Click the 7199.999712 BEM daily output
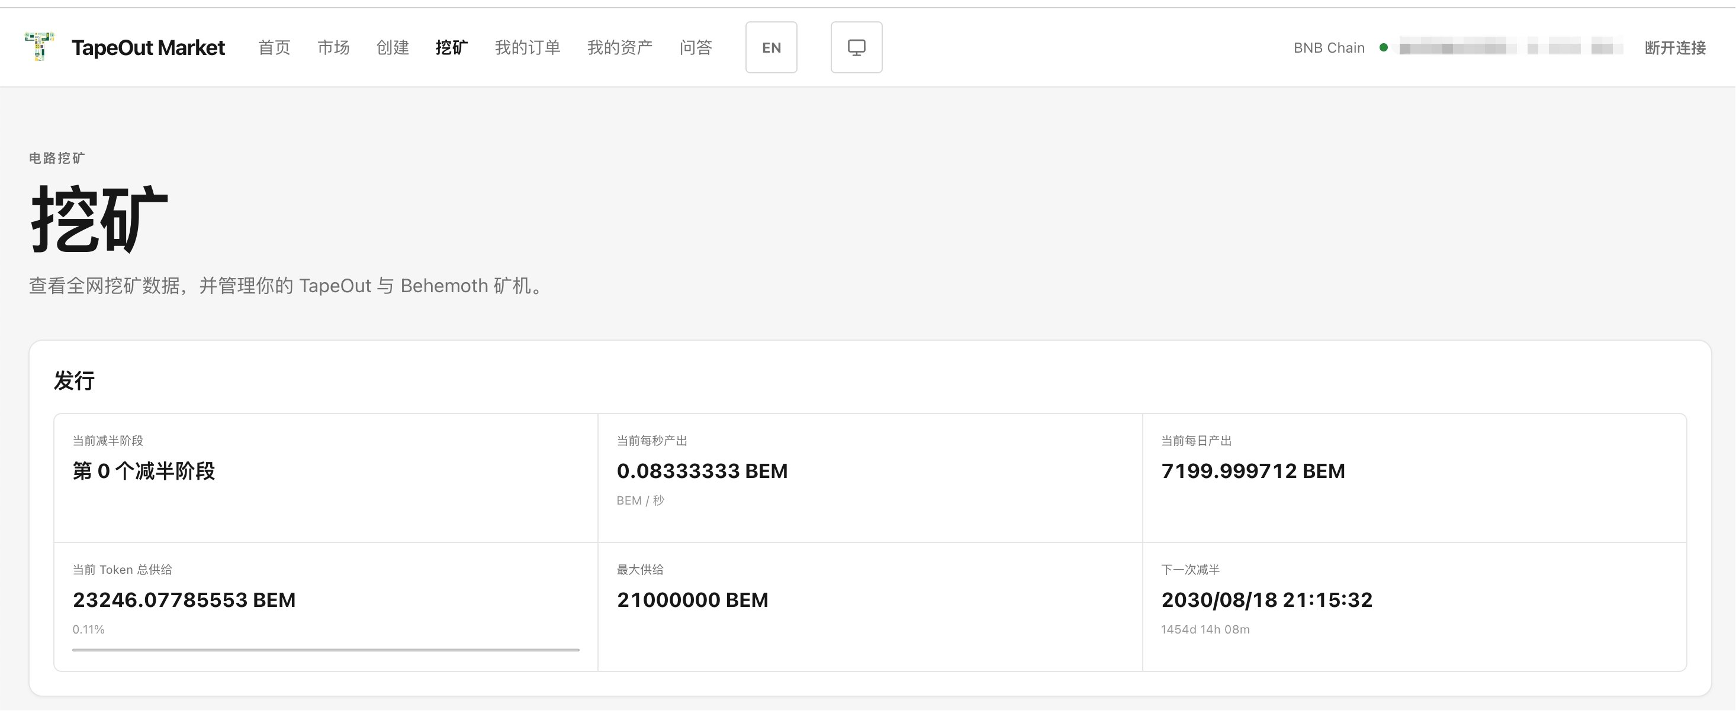Image resolution: width=1736 pixels, height=711 pixels. 1253,471
